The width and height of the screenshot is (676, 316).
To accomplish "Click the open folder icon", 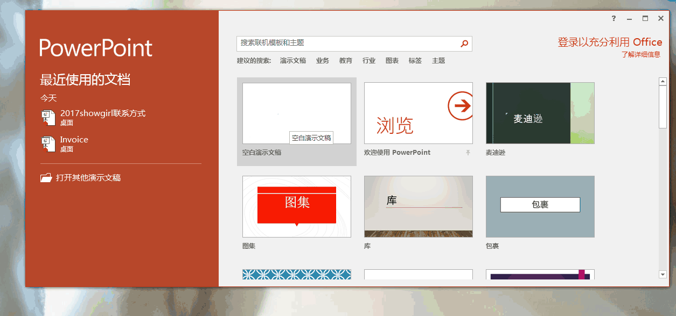I will (46, 178).
